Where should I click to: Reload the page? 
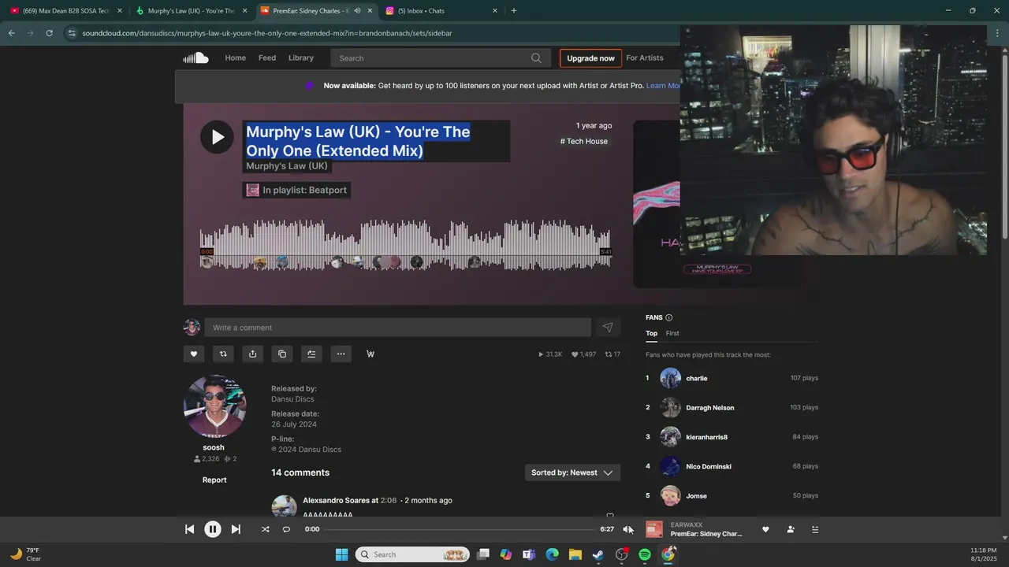coord(49,33)
